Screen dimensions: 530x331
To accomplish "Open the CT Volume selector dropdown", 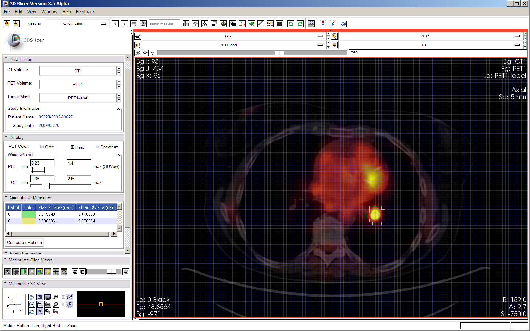I will tap(78, 71).
